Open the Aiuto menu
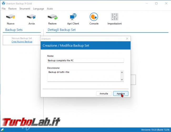Screen dimensions: 171x132 tap(50, 9)
